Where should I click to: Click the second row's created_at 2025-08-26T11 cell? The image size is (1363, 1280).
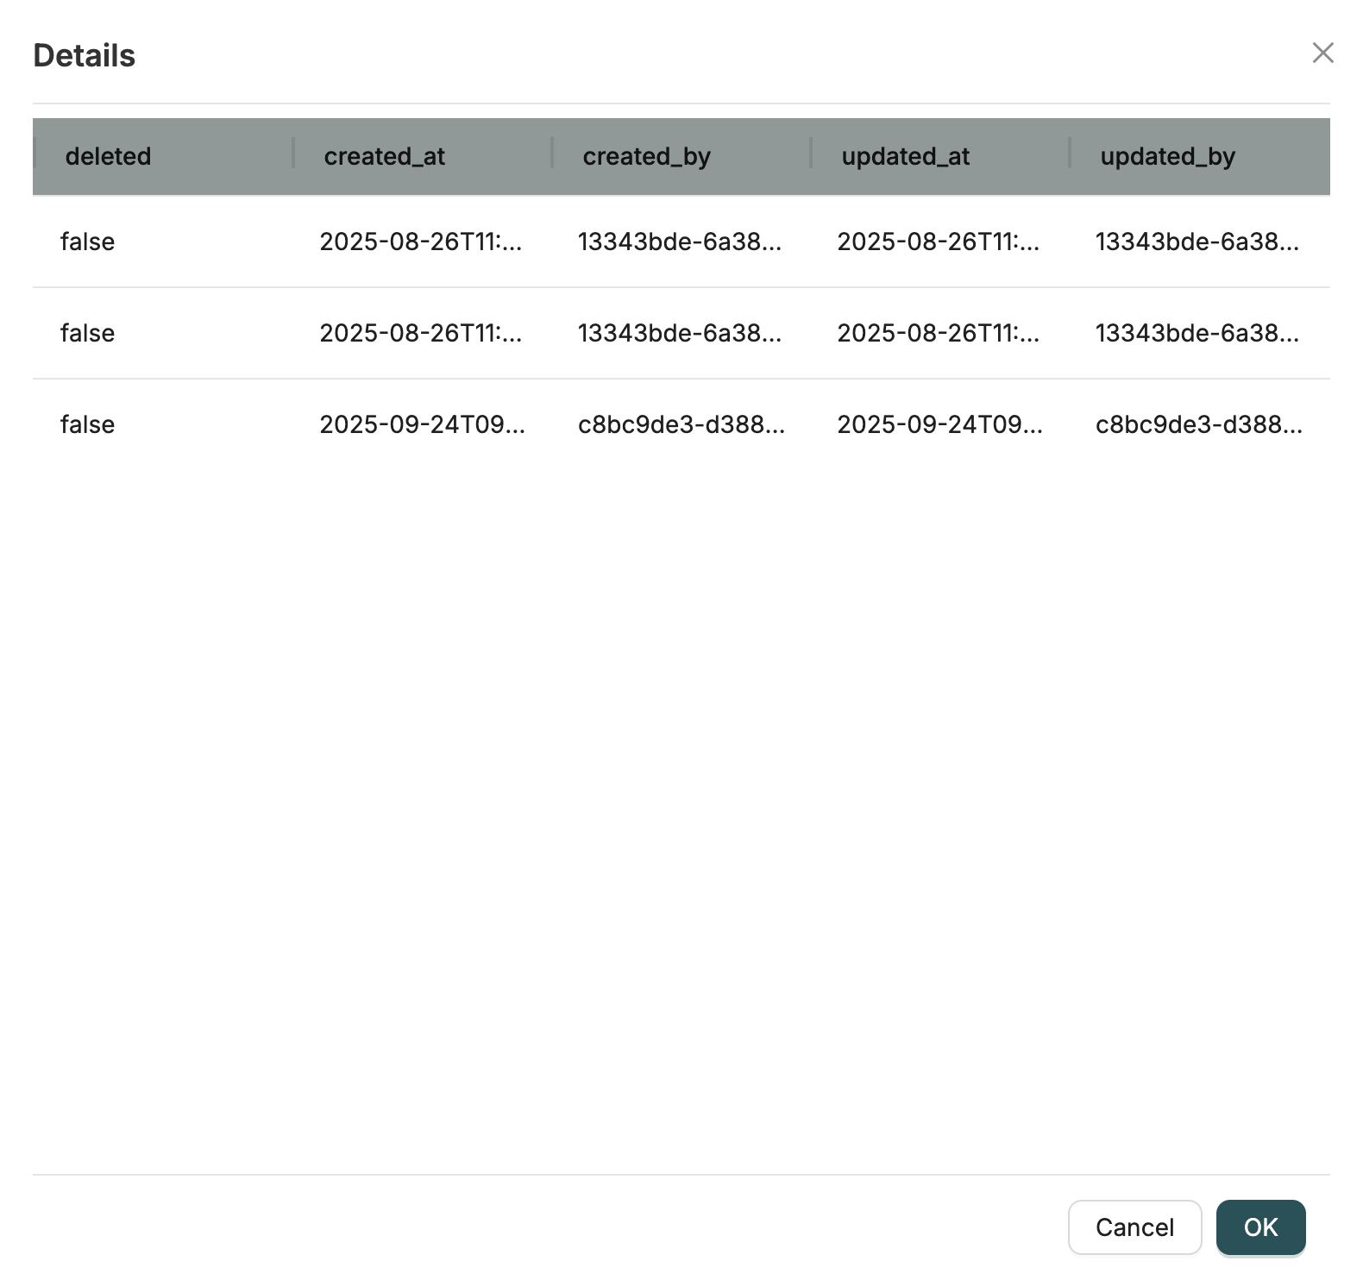[x=421, y=333]
